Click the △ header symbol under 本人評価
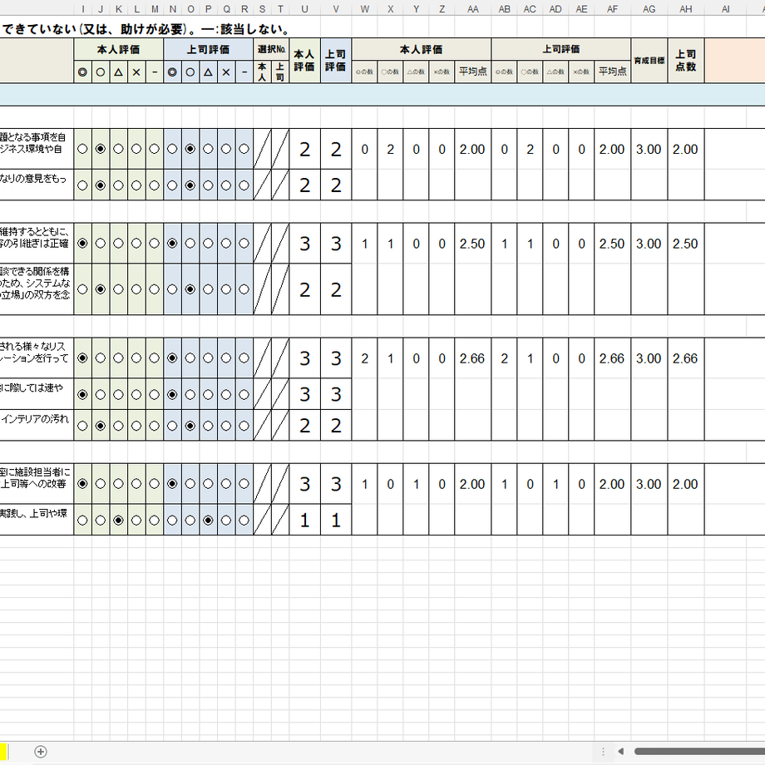The height and width of the screenshot is (765, 765). (119, 72)
